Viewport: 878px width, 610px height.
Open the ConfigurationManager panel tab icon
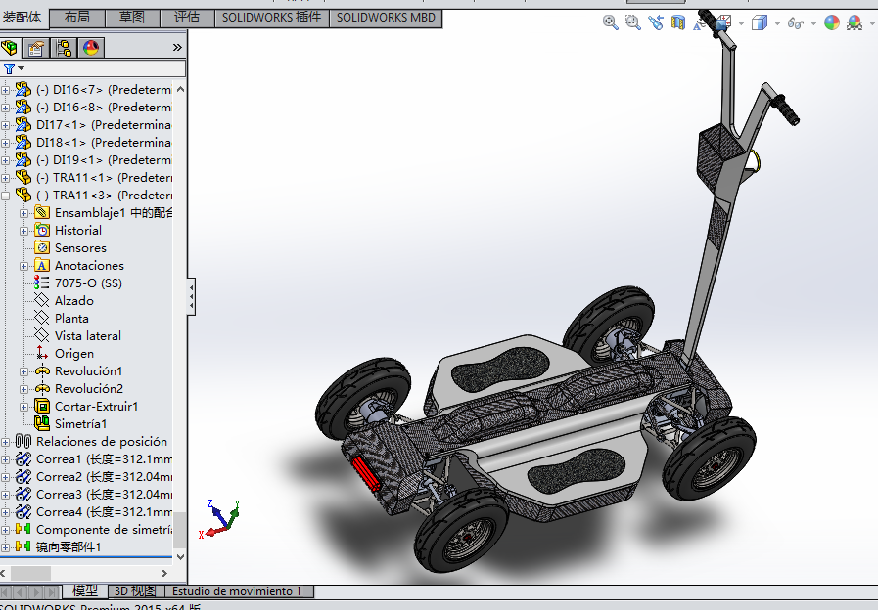point(64,48)
